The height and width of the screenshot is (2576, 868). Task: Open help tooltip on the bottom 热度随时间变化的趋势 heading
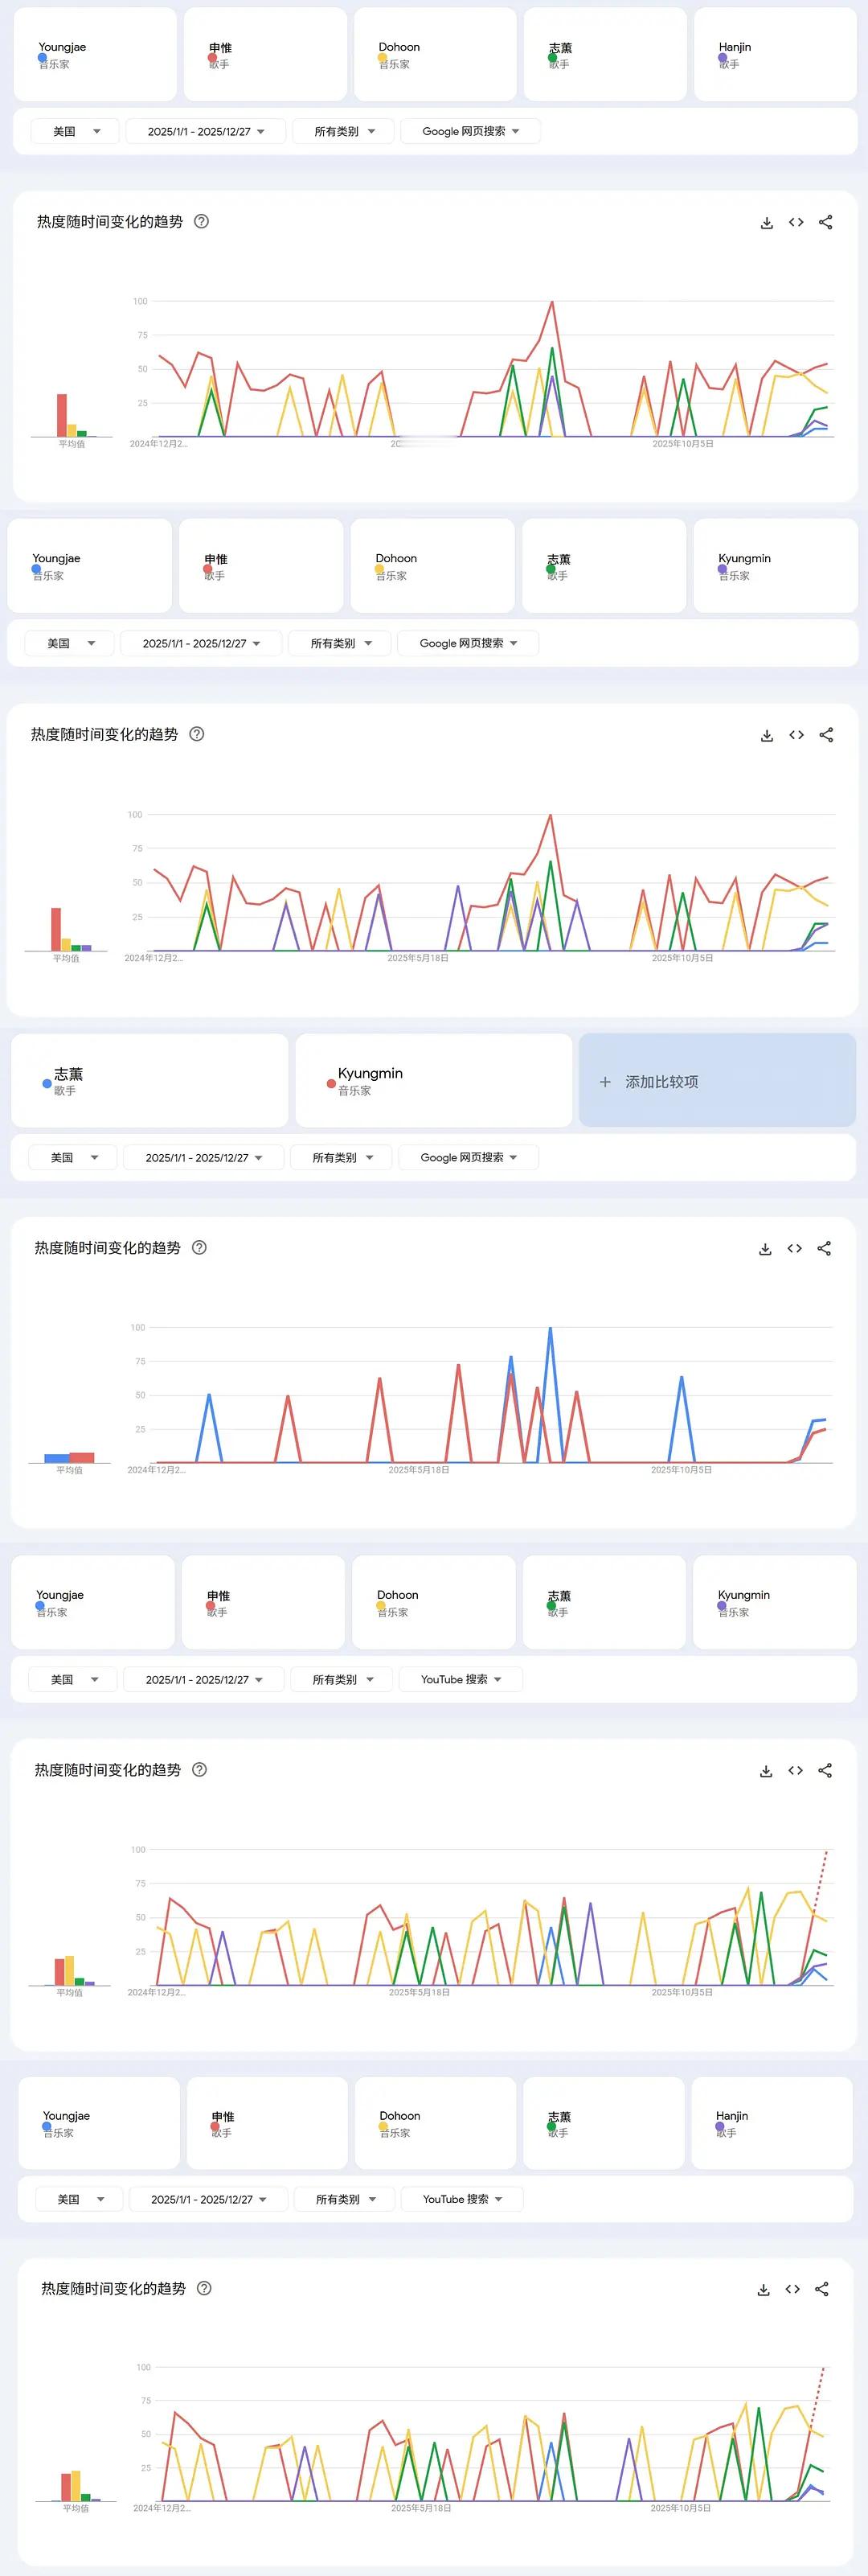click(x=204, y=2289)
